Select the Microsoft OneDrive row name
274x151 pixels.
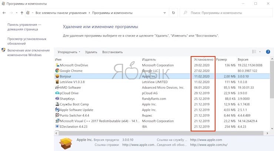tap(74, 65)
